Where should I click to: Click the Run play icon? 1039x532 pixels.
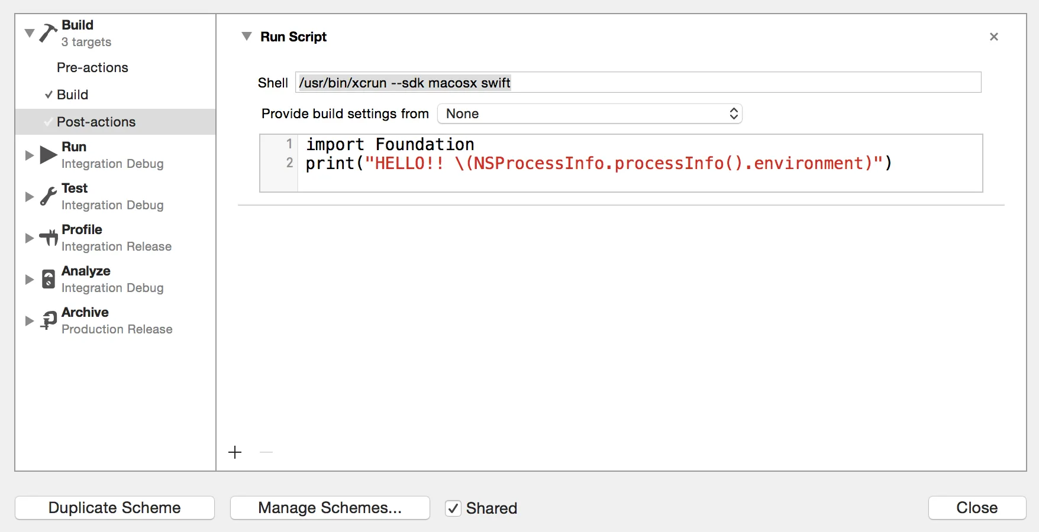point(48,155)
